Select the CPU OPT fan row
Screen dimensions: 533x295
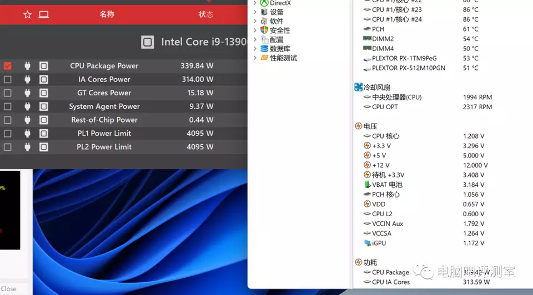[x=428, y=107]
